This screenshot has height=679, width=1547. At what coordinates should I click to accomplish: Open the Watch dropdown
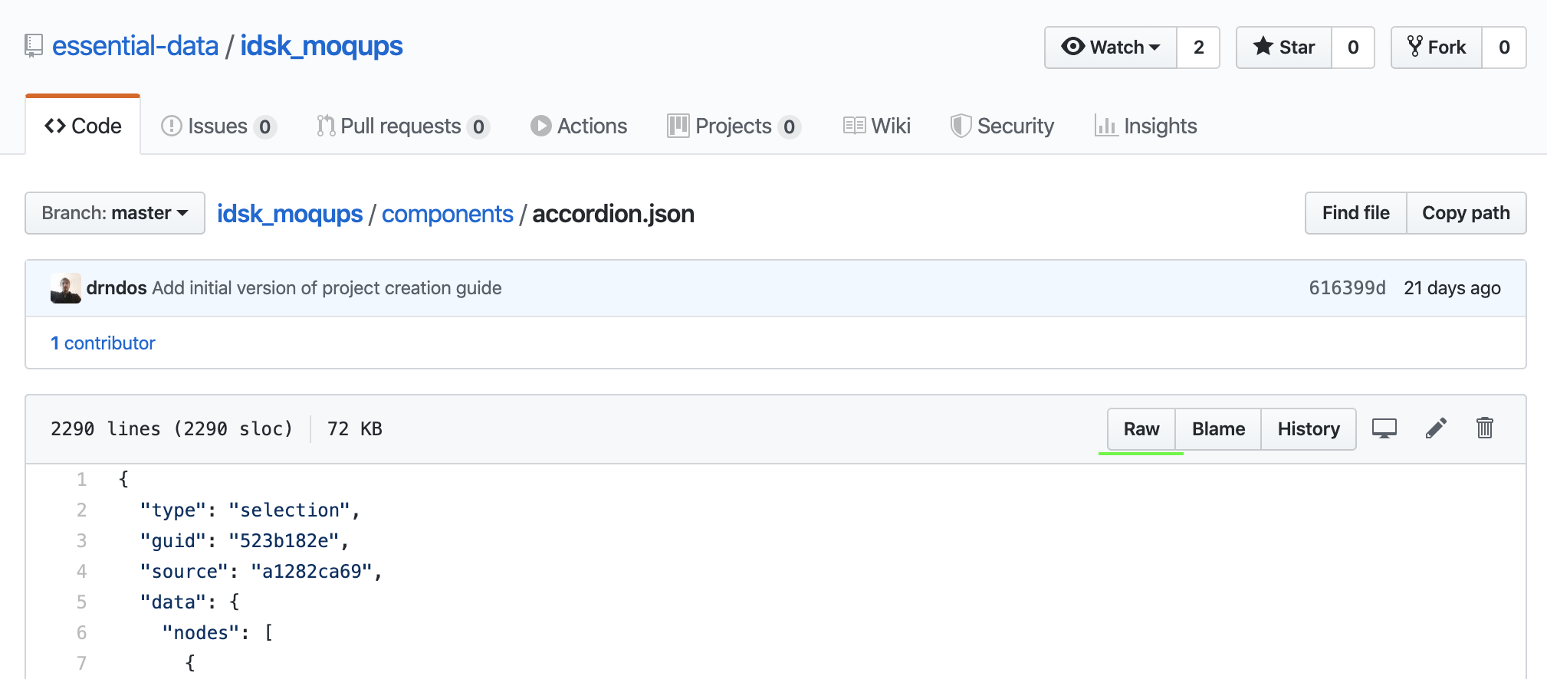point(1110,48)
